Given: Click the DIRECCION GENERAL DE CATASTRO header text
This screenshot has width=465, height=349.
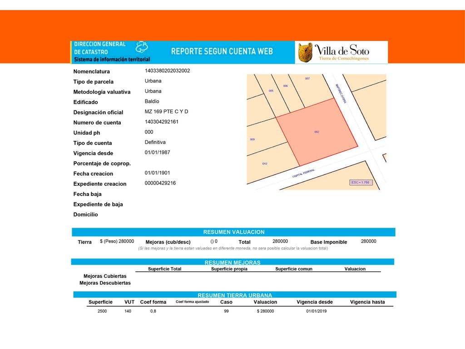Looking at the screenshot, I should [x=99, y=48].
